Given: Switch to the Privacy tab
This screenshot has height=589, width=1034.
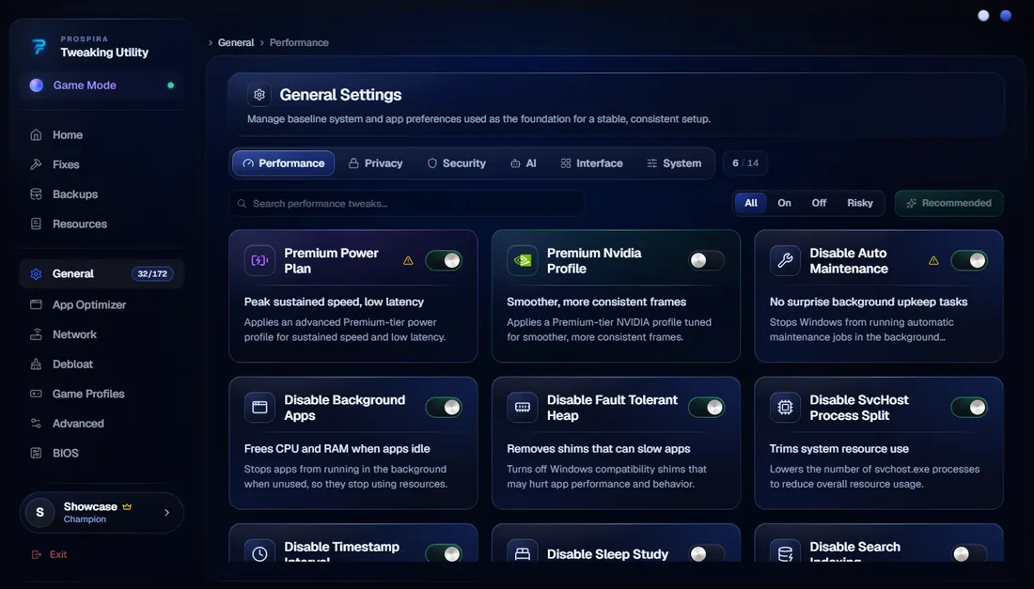Looking at the screenshot, I should pos(375,163).
